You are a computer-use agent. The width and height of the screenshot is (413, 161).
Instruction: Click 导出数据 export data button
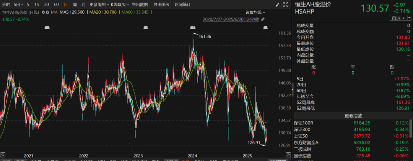(x=140, y=5)
